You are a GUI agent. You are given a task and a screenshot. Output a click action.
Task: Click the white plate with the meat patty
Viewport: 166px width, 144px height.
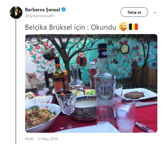139,94
